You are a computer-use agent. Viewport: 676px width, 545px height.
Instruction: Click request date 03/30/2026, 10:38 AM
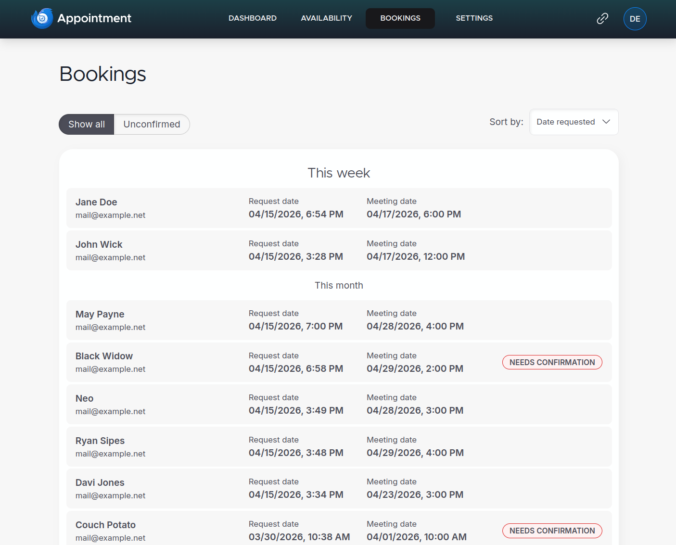[299, 537]
